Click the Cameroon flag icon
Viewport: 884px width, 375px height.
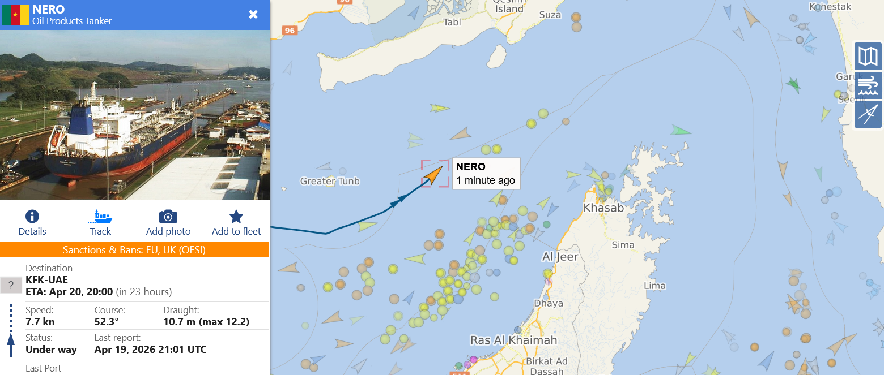pyautogui.click(x=15, y=15)
